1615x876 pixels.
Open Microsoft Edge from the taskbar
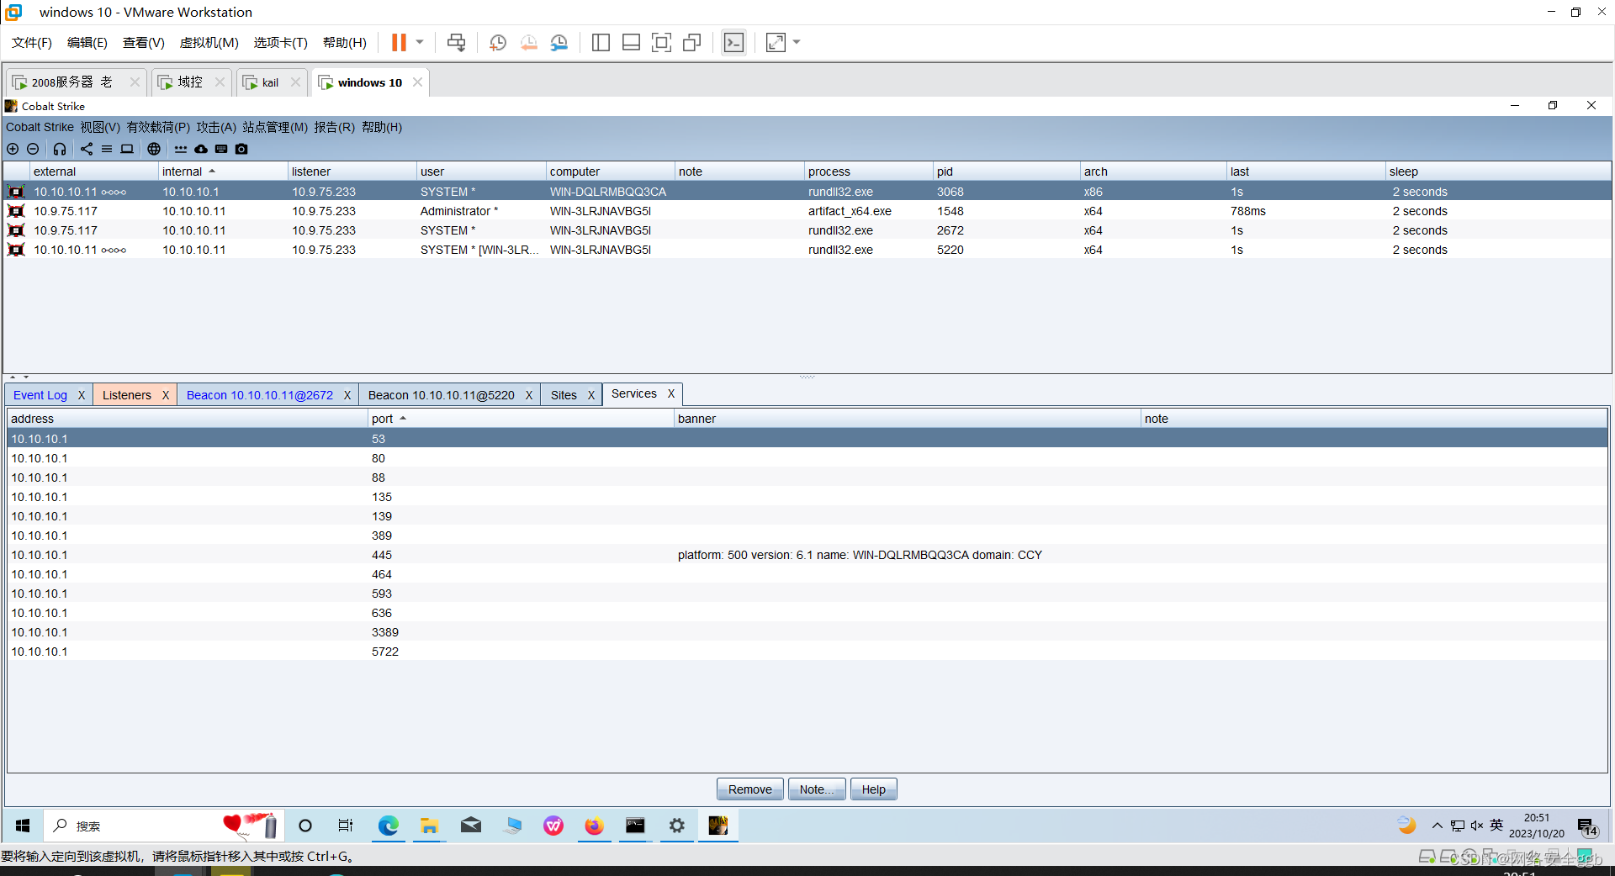(x=388, y=826)
